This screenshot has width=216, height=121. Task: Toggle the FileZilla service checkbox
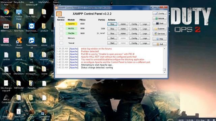pyautogui.click(x=61, y=34)
